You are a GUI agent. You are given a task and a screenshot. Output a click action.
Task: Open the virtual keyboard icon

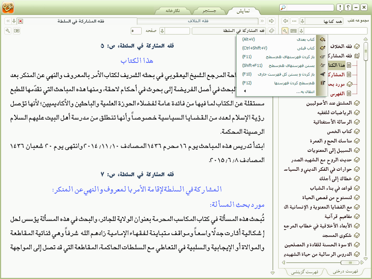[x=294, y=31]
